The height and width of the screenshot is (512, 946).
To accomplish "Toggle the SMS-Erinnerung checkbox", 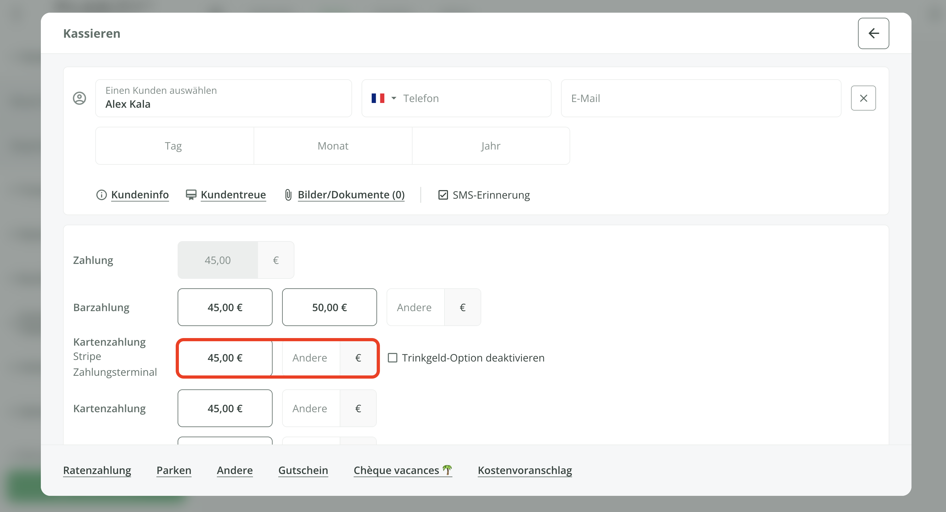I will [x=443, y=195].
